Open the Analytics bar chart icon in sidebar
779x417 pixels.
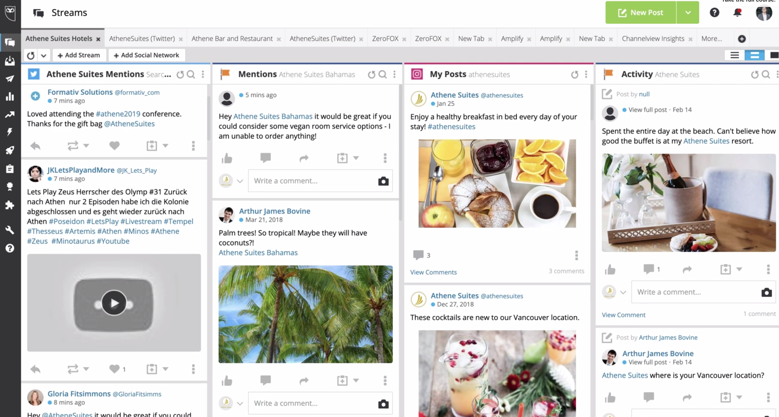coord(10,96)
